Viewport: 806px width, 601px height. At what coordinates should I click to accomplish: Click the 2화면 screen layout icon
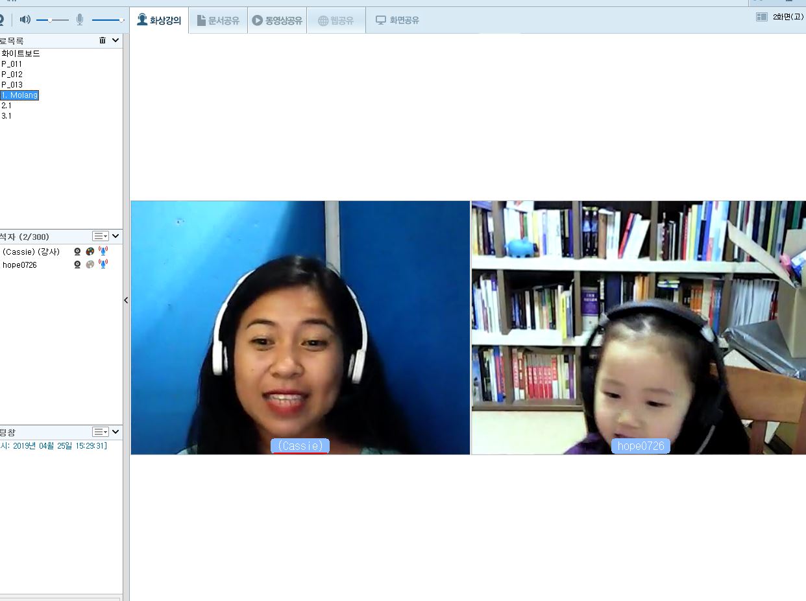point(762,17)
